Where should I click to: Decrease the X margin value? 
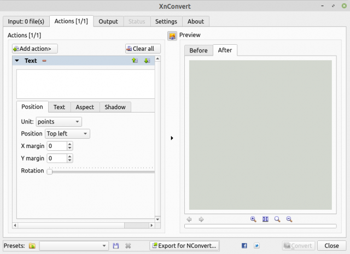click(x=70, y=148)
